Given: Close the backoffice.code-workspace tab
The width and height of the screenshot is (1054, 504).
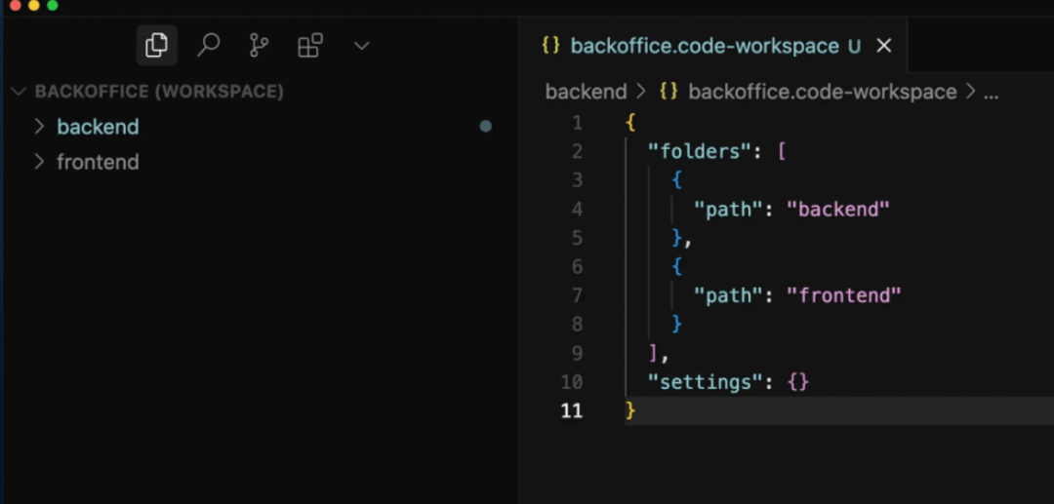Looking at the screenshot, I should (884, 46).
